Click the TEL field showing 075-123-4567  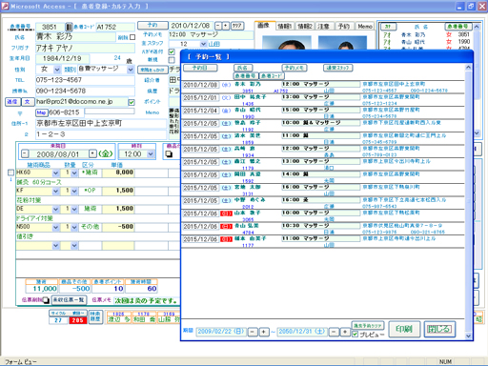[x=85, y=80]
